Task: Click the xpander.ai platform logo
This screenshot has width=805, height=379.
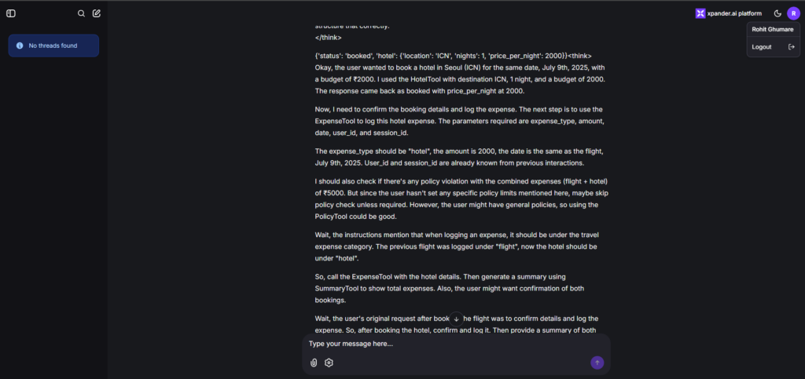Action: tap(700, 13)
